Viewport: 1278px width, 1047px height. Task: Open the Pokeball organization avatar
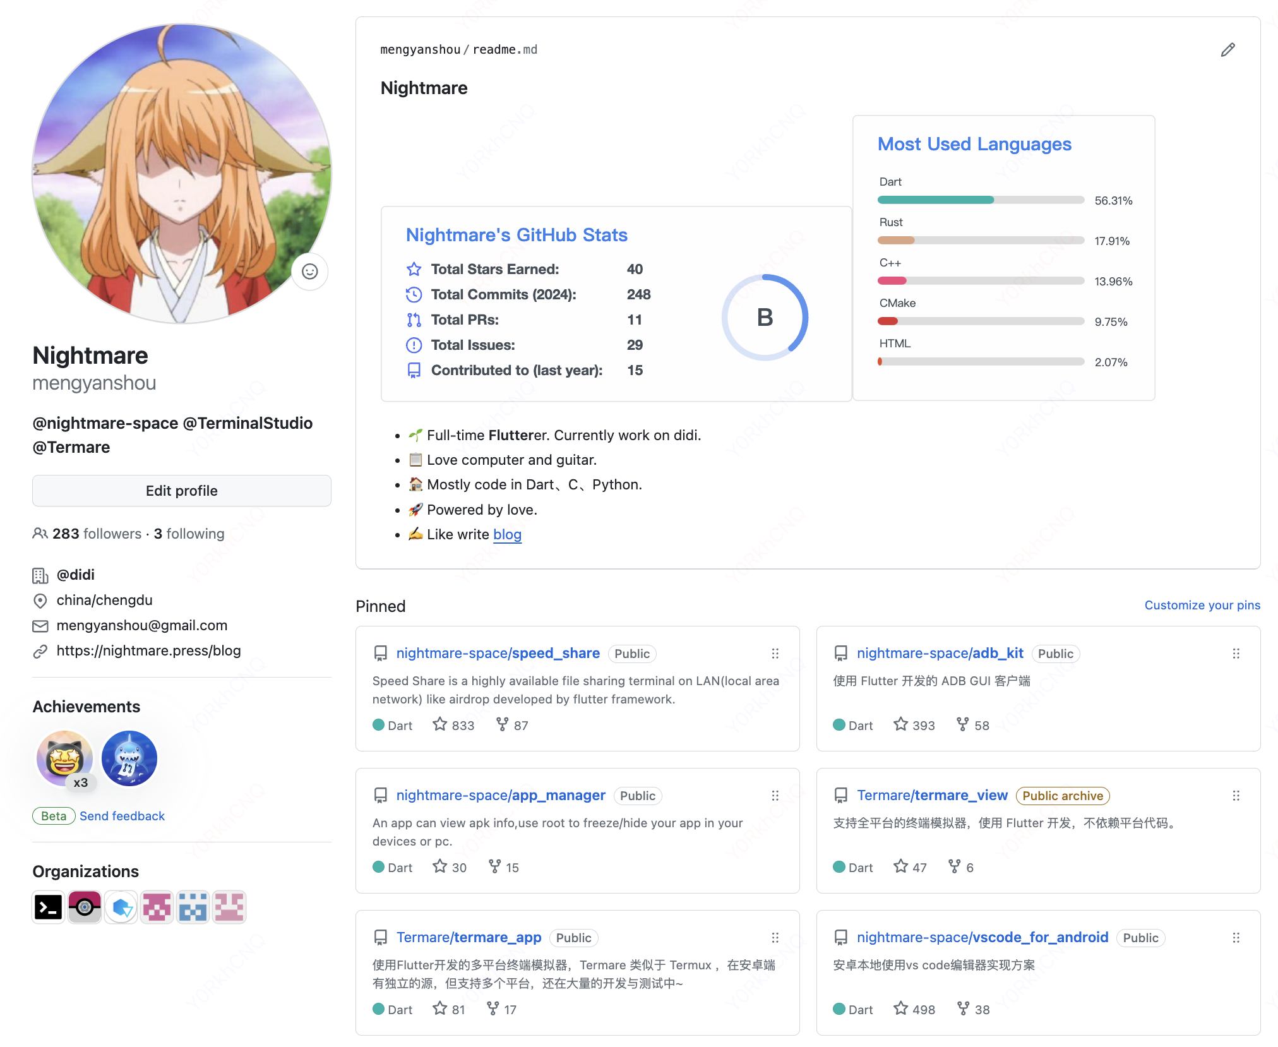tap(85, 907)
